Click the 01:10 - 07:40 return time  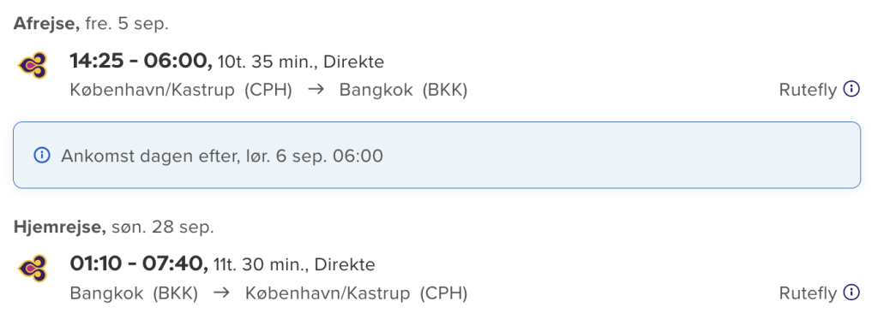click(x=139, y=263)
